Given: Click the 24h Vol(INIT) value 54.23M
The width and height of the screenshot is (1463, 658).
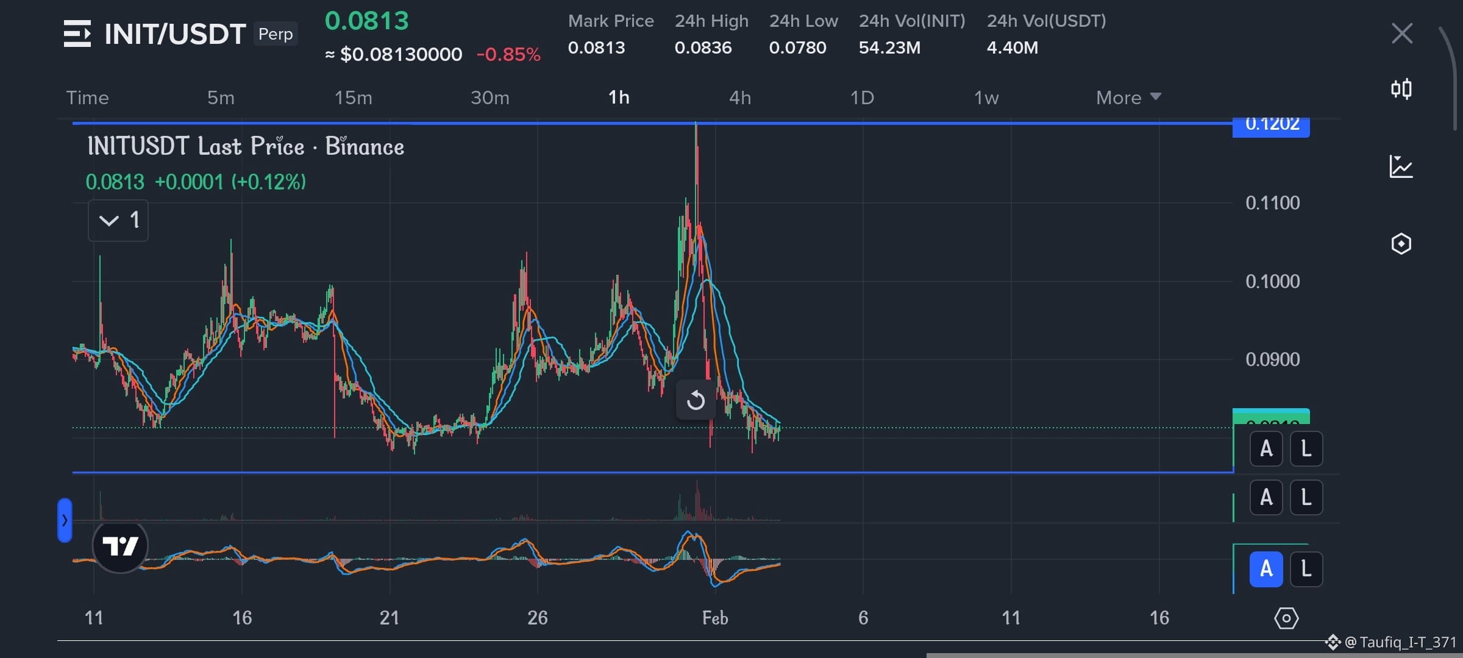Looking at the screenshot, I should [x=889, y=48].
